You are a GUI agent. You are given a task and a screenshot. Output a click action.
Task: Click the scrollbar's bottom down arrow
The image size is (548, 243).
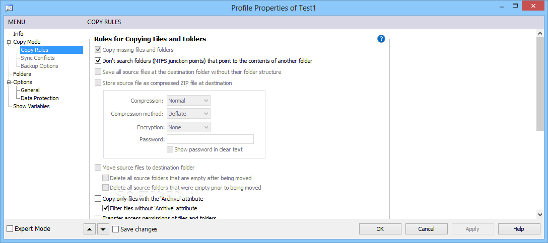pyautogui.click(x=540, y=214)
